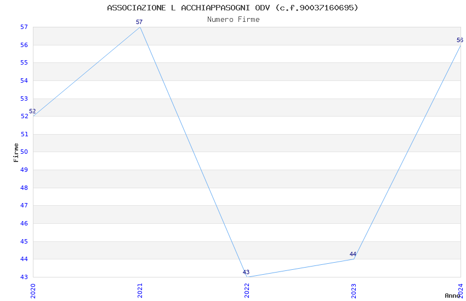Click the y-axis tick value 52
This screenshot has height=301, width=466.
(x=24, y=116)
